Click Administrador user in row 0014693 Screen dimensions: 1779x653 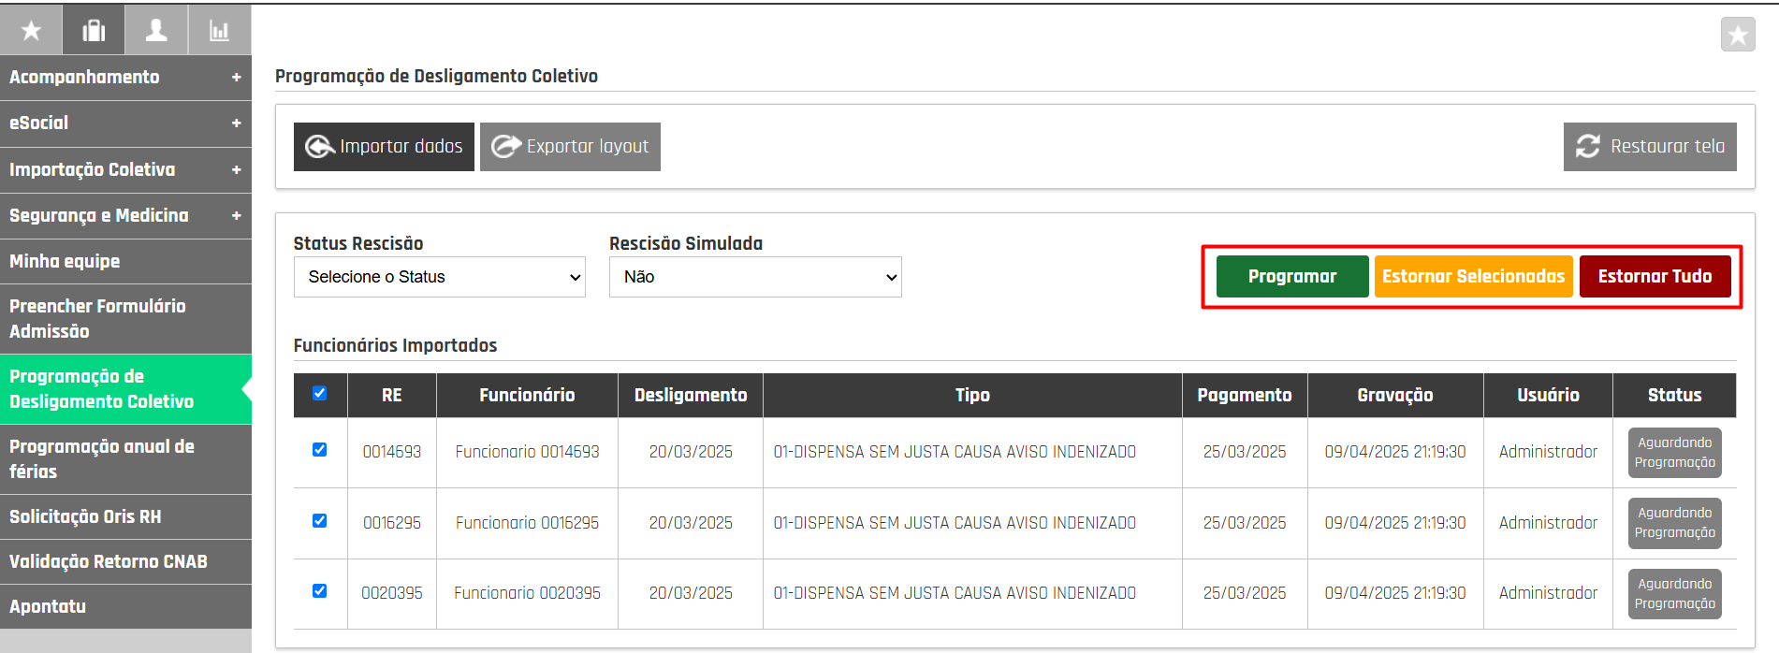click(1549, 452)
